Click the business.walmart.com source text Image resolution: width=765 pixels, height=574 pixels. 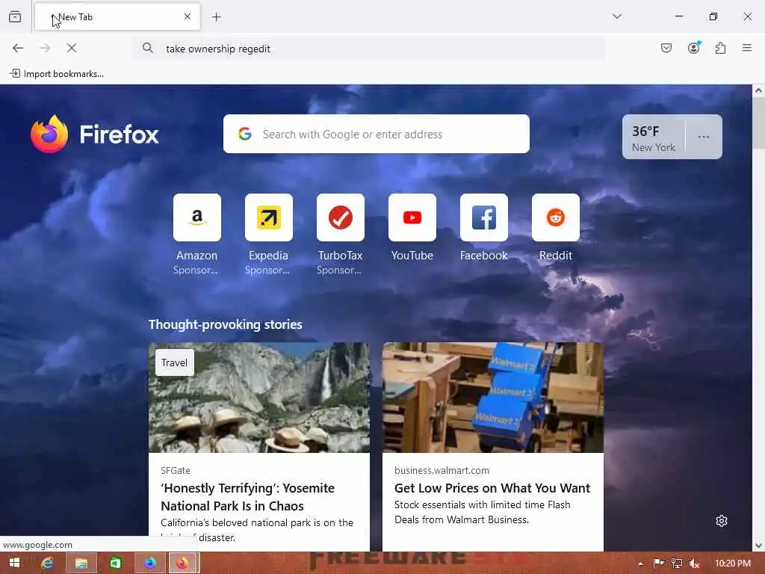[442, 471]
